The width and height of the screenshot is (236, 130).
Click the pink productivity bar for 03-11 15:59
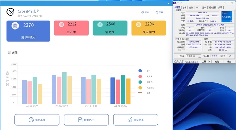(88, 92)
